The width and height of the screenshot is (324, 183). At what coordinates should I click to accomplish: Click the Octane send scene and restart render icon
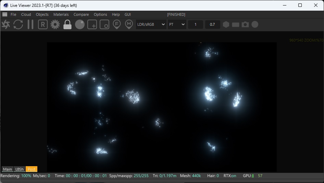point(6,24)
